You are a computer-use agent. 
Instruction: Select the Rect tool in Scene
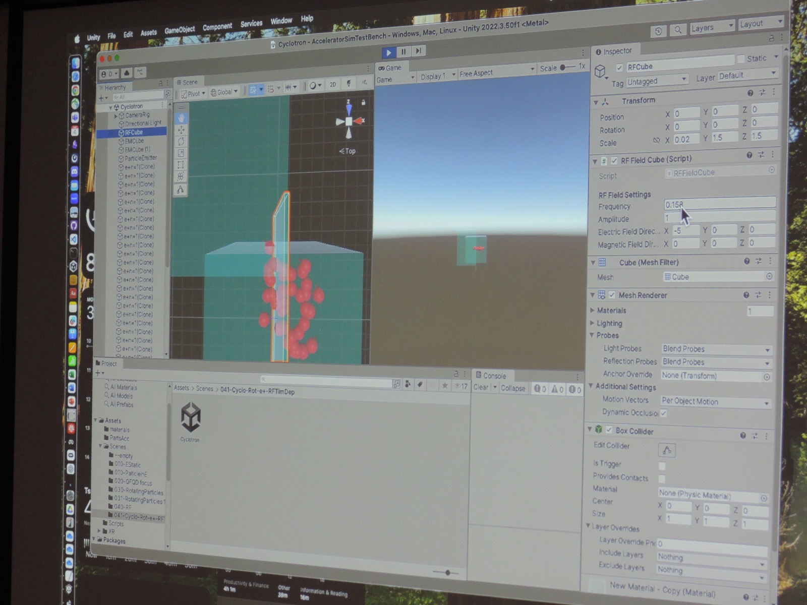[x=181, y=165]
